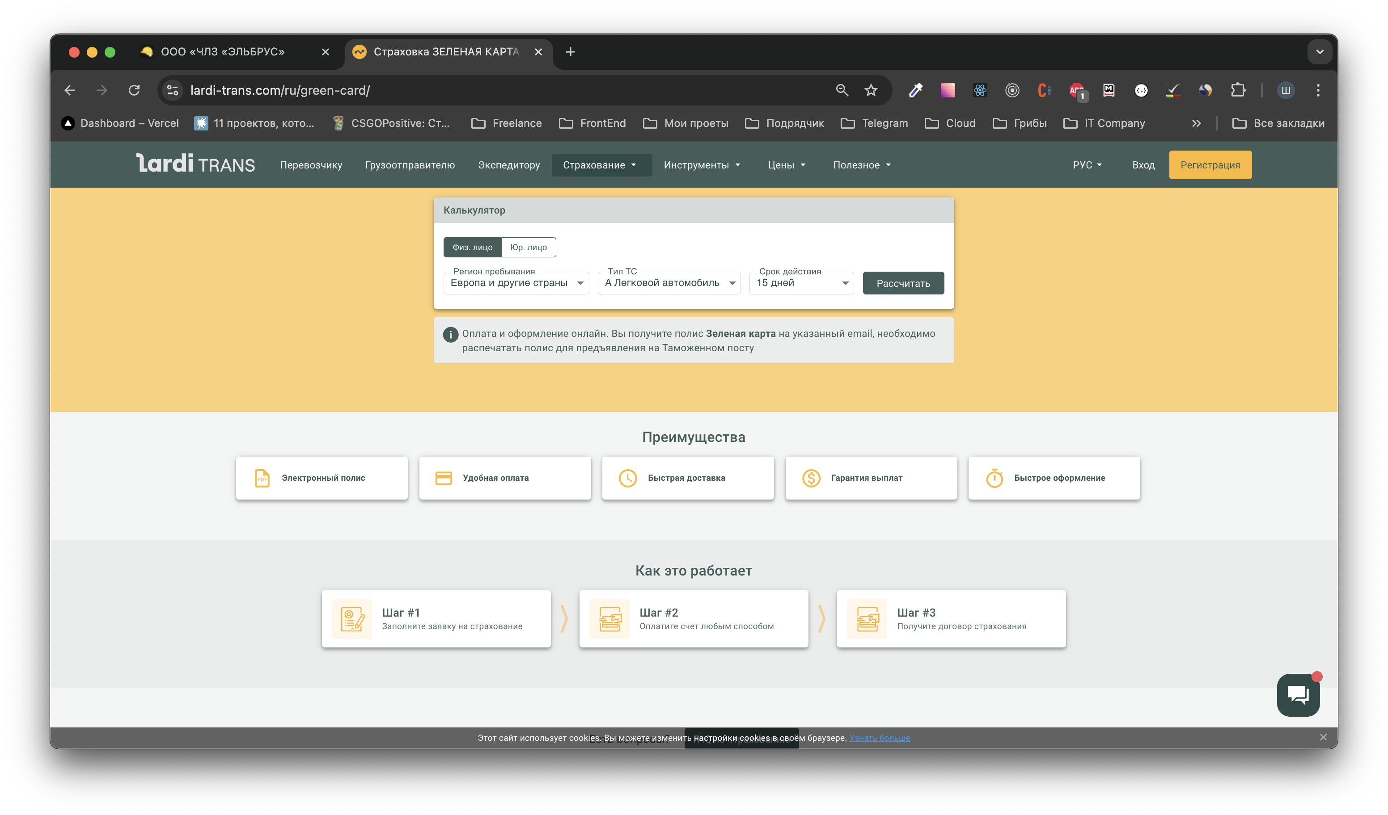1388x815 pixels.
Task: Expand the Тип ТС dropdown
Action: coord(669,283)
